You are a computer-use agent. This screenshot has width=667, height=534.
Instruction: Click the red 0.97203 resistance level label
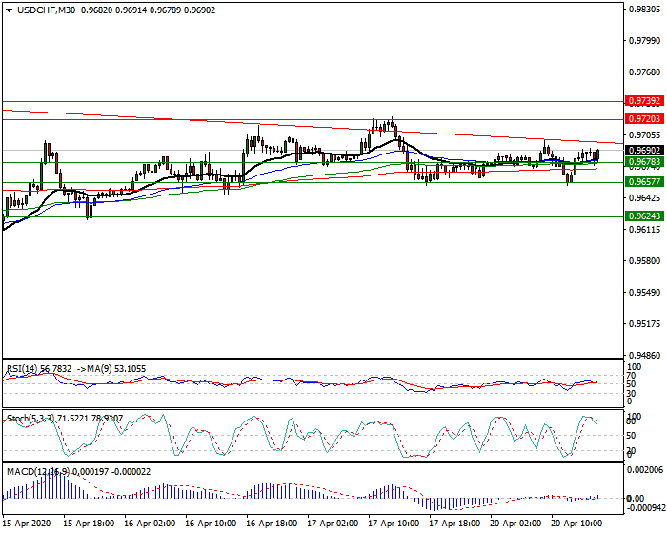point(644,119)
